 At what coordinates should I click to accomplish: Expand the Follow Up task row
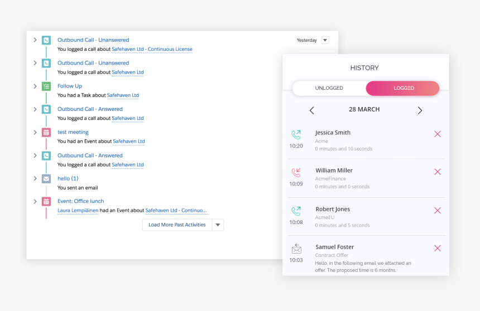[35, 86]
